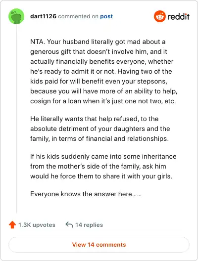Click the line 'Everyone knows the answer here'
This screenshot has height=261, width=198.
pyautogui.click(x=86, y=194)
